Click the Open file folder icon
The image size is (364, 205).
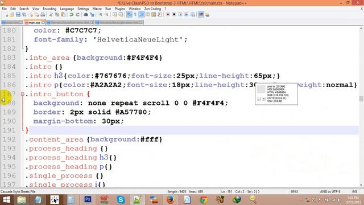pos(12,15)
